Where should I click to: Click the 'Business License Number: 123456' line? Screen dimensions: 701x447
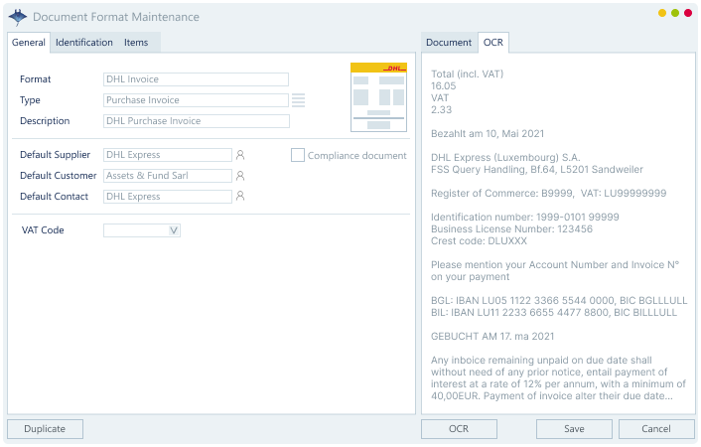tap(511, 229)
